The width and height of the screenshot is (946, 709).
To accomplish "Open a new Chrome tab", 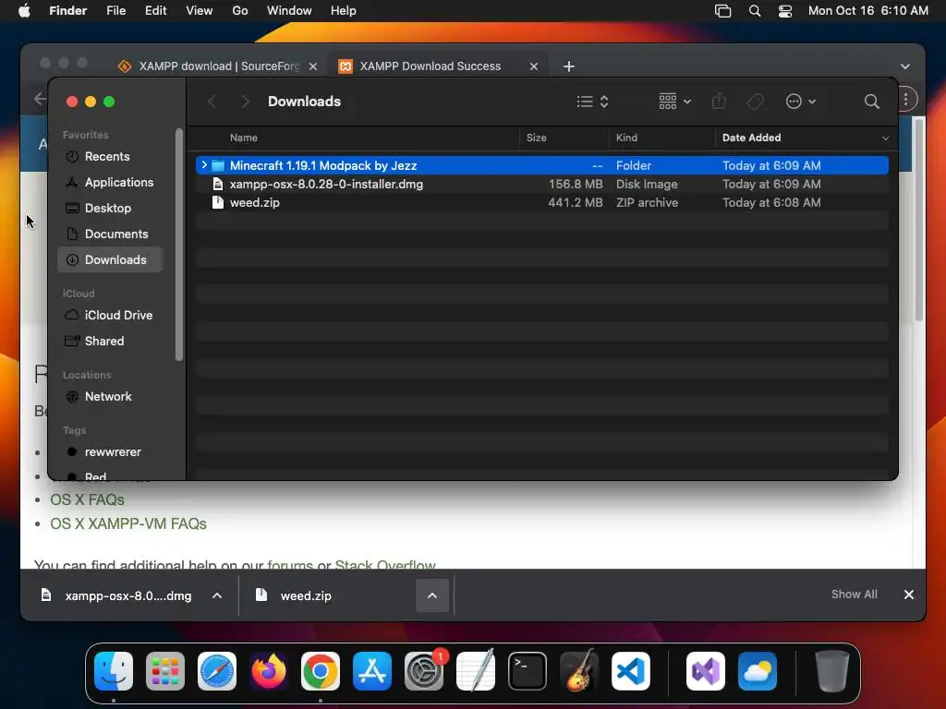I will coord(568,66).
